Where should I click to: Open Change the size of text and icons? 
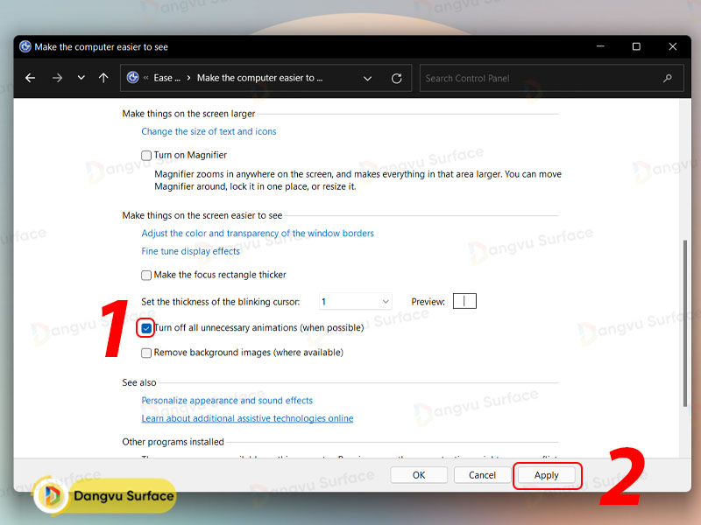pos(209,131)
